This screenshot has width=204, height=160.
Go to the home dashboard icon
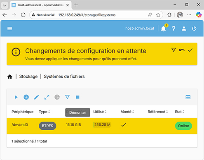pos(10,76)
